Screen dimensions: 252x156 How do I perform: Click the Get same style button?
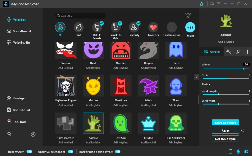(x=225, y=139)
